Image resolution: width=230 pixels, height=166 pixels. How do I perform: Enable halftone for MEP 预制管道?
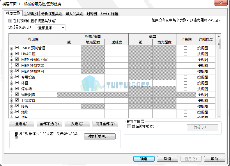(x=185, y=48)
